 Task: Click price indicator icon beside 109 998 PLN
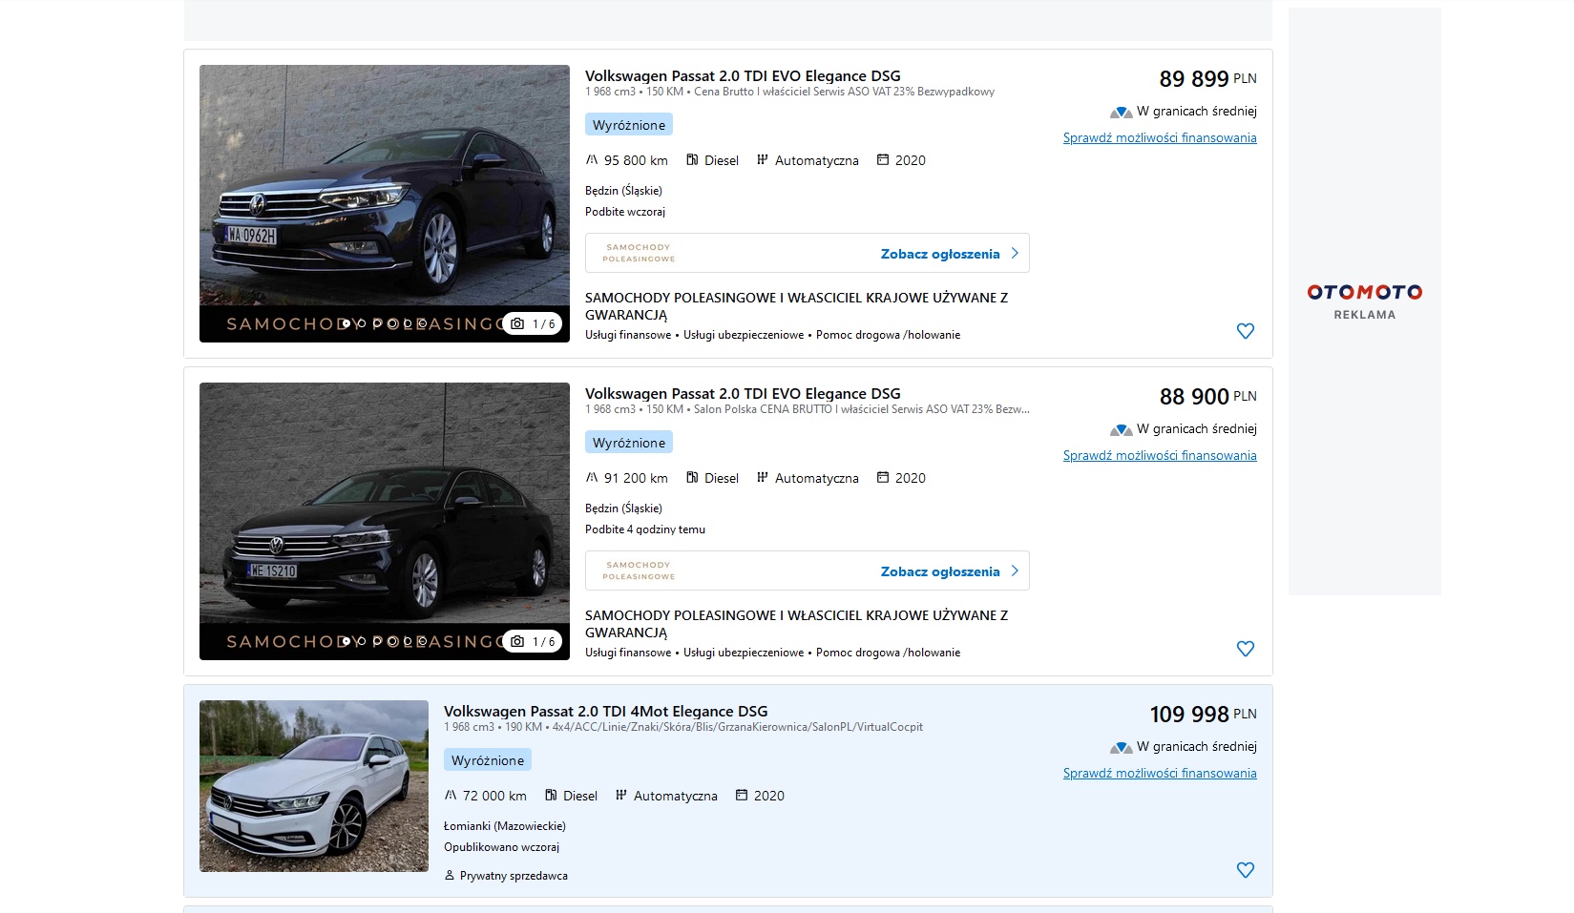tap(1121, 747)
